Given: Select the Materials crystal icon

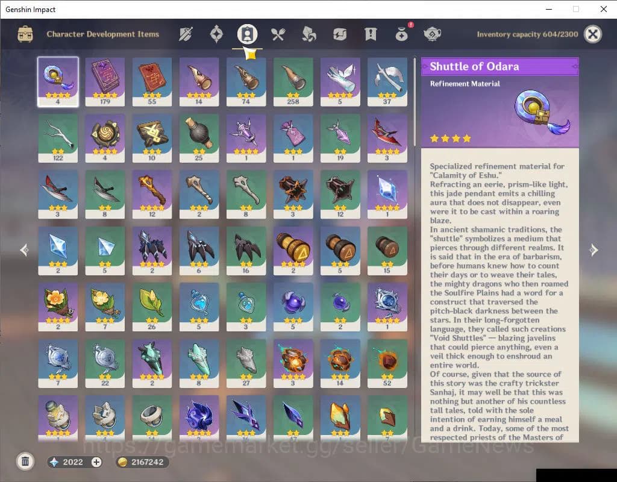Looking at the screenshot, I should (309, 34).
